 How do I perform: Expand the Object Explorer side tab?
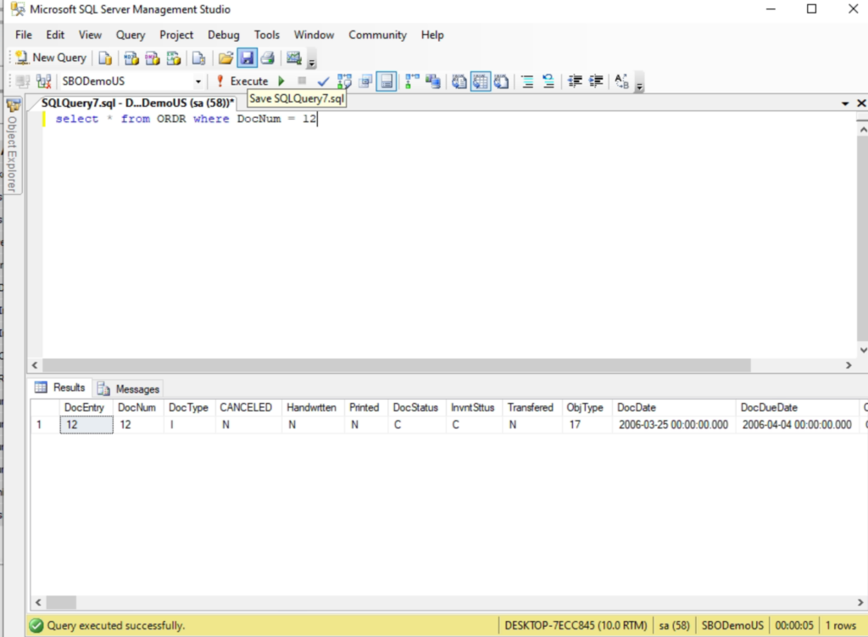click(12, 146)
